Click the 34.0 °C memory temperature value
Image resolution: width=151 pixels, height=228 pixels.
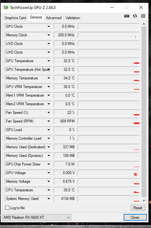(x=65, y=78)
